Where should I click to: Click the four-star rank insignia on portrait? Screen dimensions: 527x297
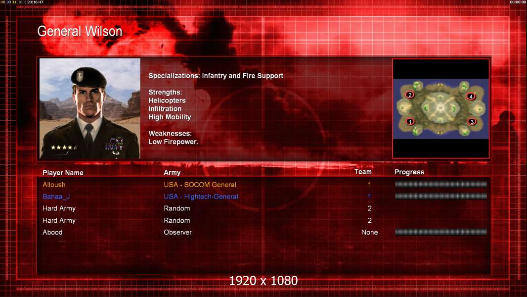click(64, 148)
